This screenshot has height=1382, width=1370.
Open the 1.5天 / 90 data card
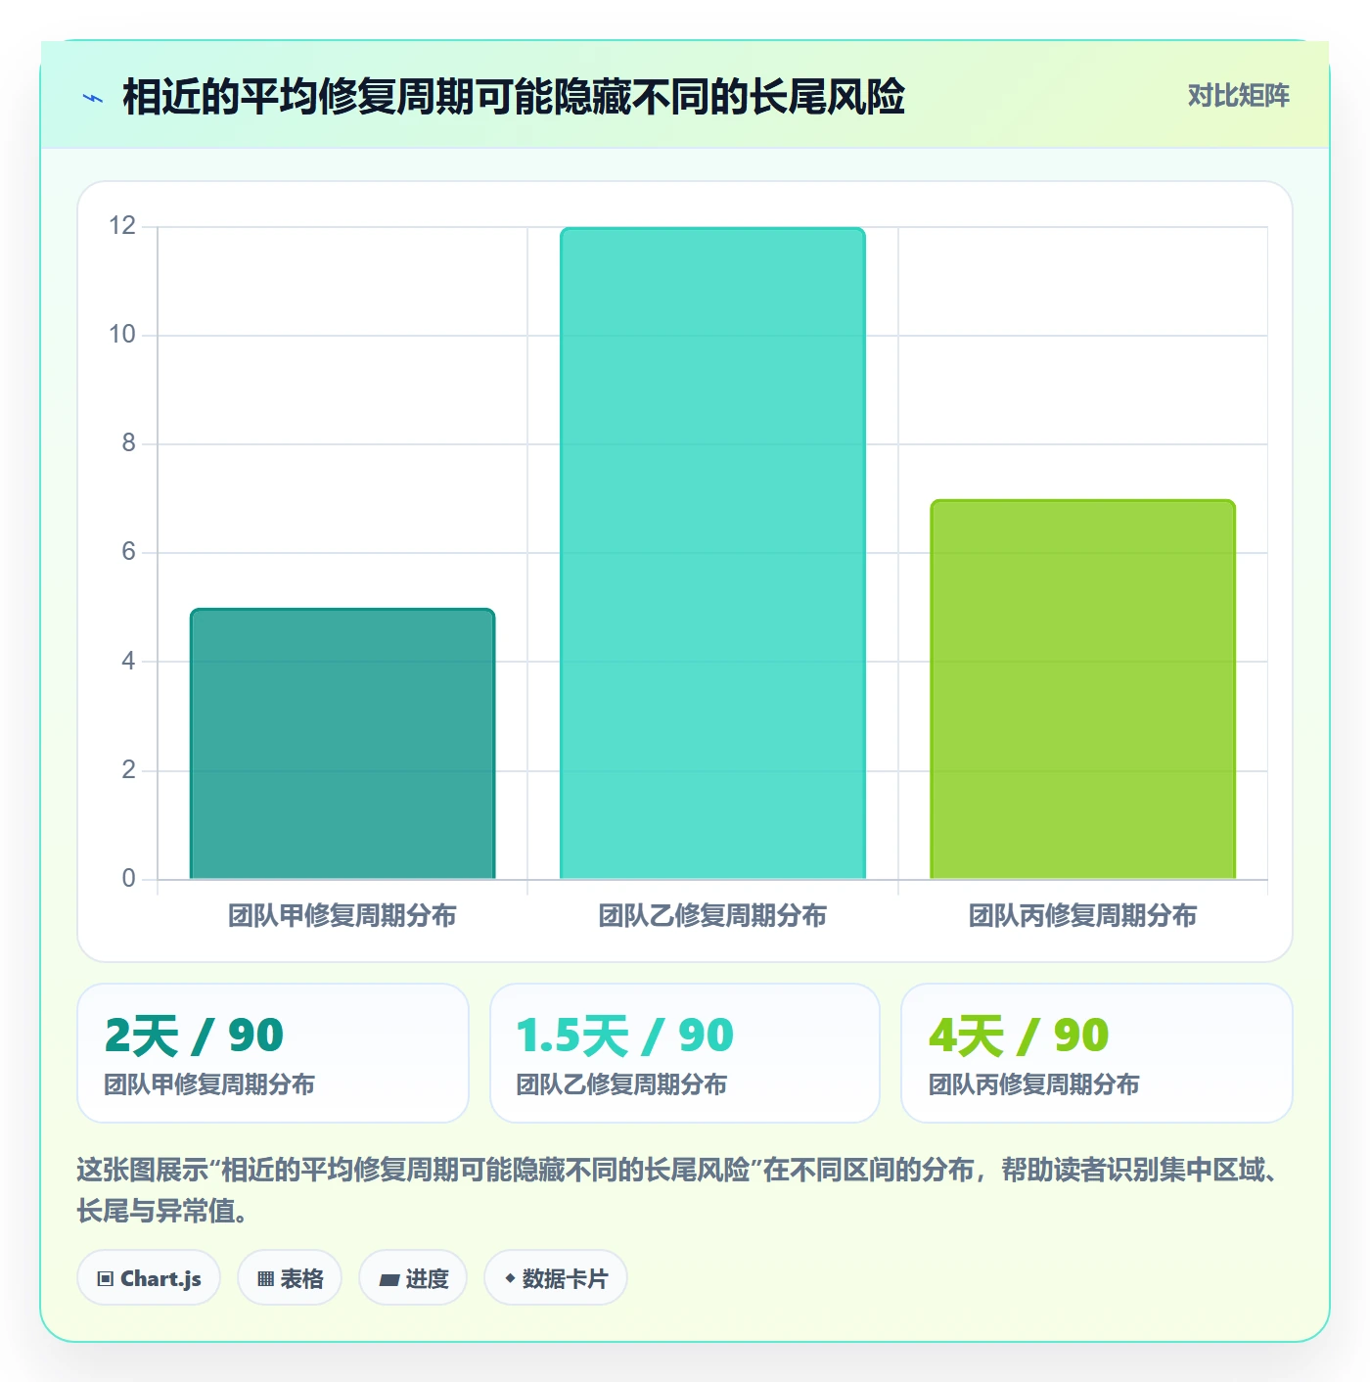[685, 1053]
